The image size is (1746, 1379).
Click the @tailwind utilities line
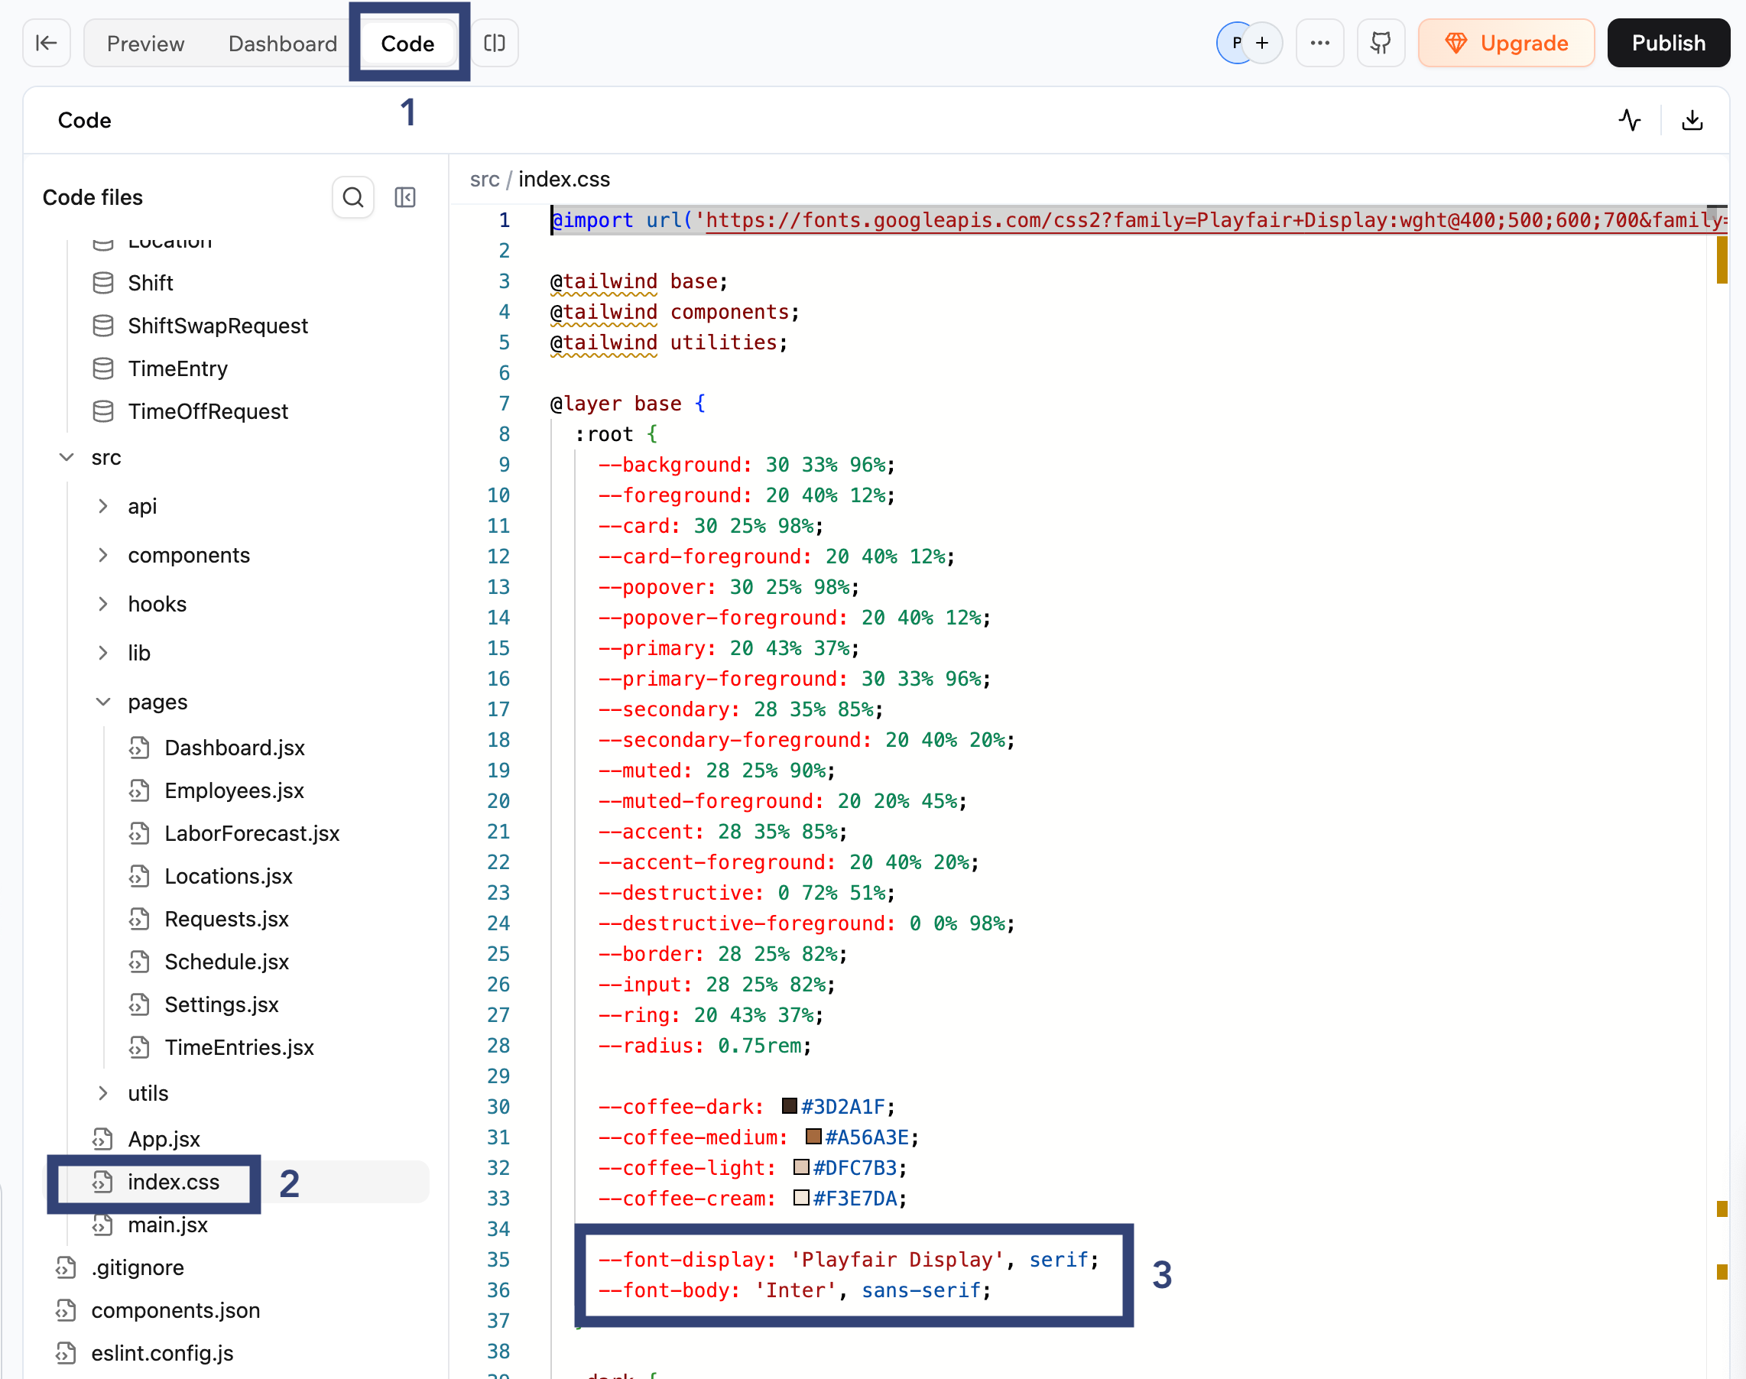[x=669, y=343]
